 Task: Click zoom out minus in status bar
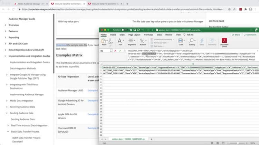point(228,143)
